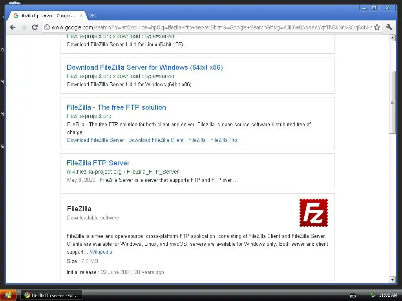This screenshot has height=301, width=402.
Task: Click 'Size : 7.3 MB' text
Action: click(82, 261)
